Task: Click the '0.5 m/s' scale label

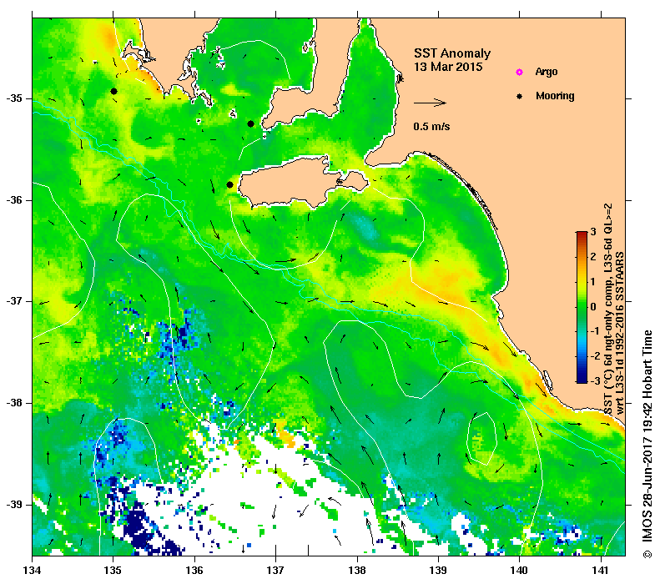Action: coord(431,126)
